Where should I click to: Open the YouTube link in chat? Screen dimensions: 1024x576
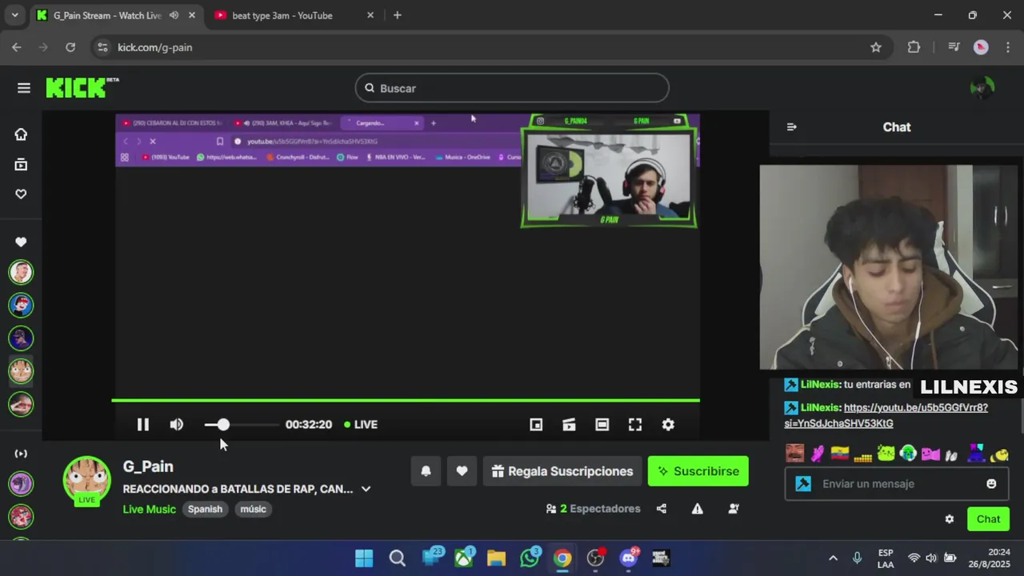(x=886, y=415)
